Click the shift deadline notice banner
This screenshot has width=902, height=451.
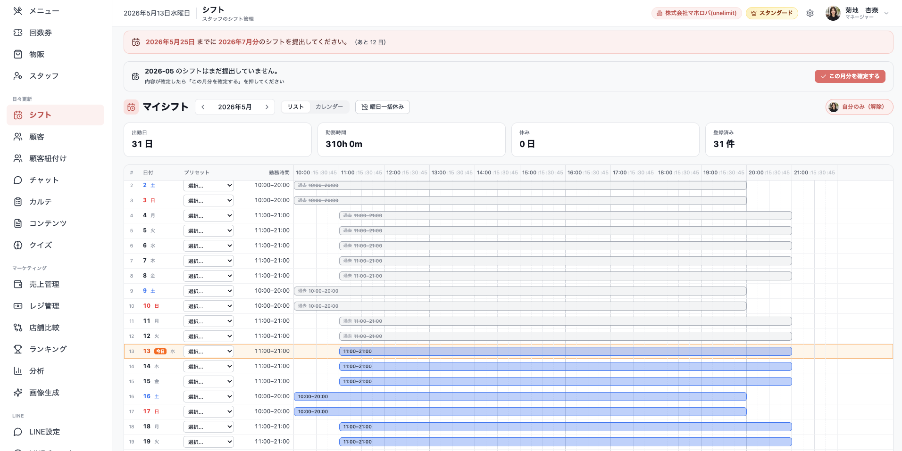tap(508, 42)
